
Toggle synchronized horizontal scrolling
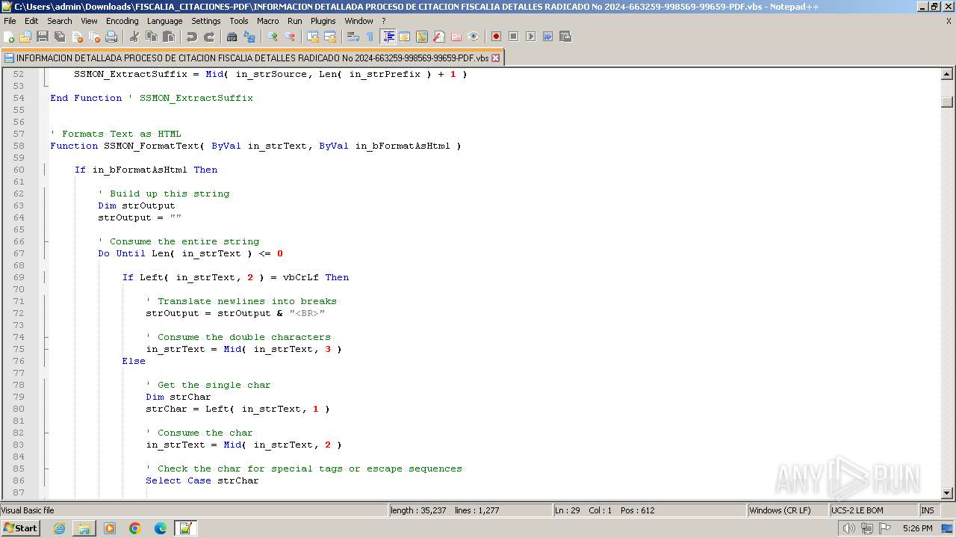(330, 37)
